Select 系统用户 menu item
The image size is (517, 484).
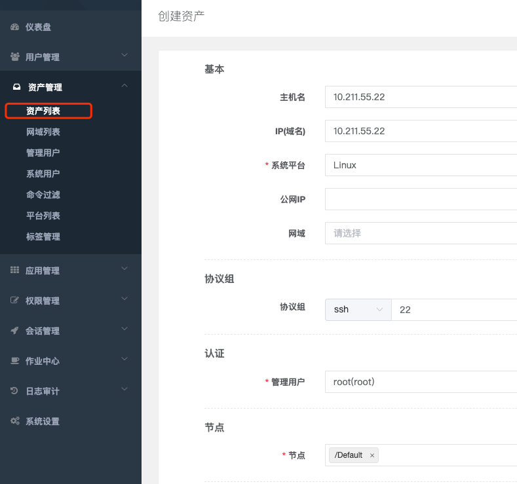[43, 174]
